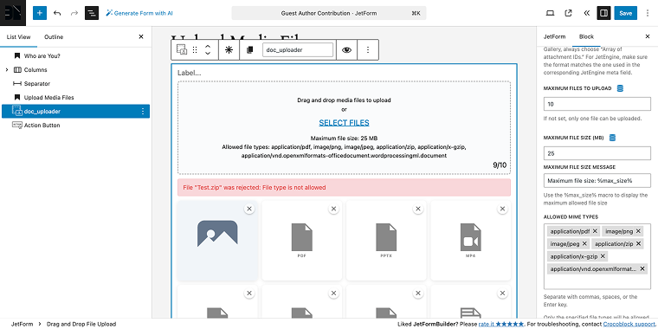Remove the PDF file thumbnail

click(333, 209)
